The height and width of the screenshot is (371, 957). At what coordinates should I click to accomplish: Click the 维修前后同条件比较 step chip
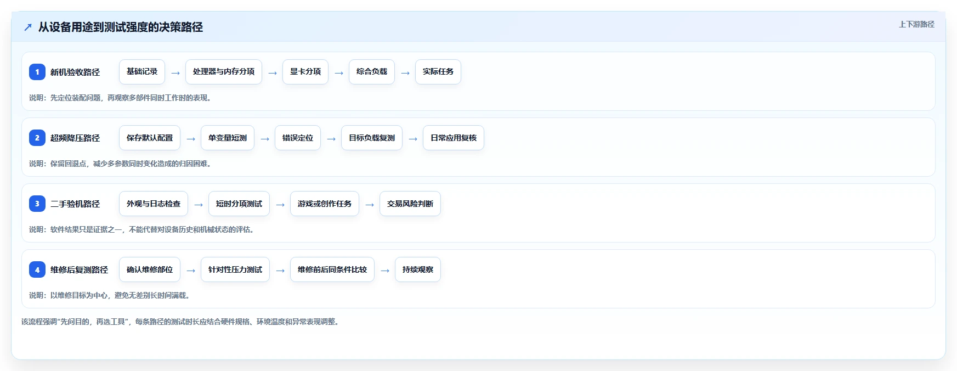[332, 269]
